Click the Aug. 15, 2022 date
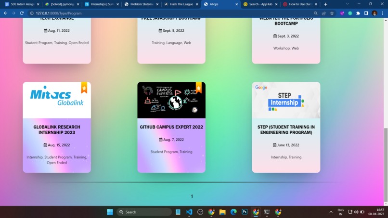Viewport: 388px width, 218px height. pyautogui.click(x=57, y=145)
